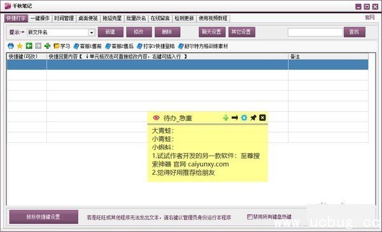Open 其它设置 button
Viewport: 382px width, 232px height.
tap(241, 32)
